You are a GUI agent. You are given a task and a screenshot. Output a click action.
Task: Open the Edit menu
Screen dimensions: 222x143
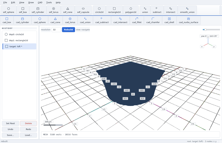[x=13, y=3]
